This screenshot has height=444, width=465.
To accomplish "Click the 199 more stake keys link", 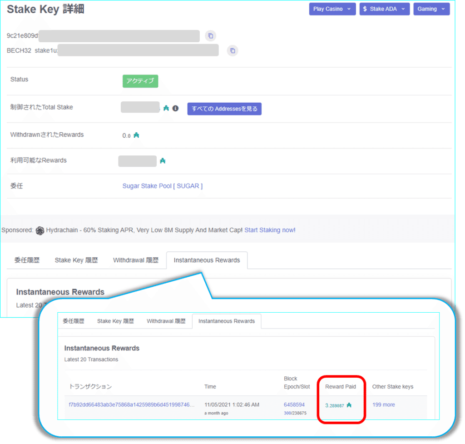I will (x=383, y=405).
